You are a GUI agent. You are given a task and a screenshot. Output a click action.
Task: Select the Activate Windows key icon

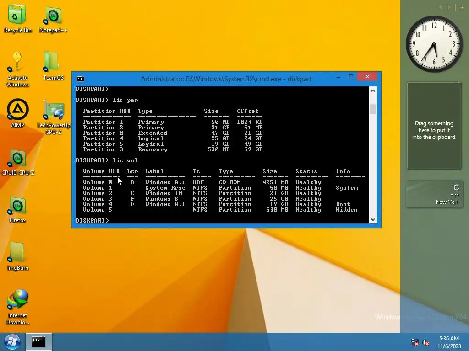[x=17, y=69]
